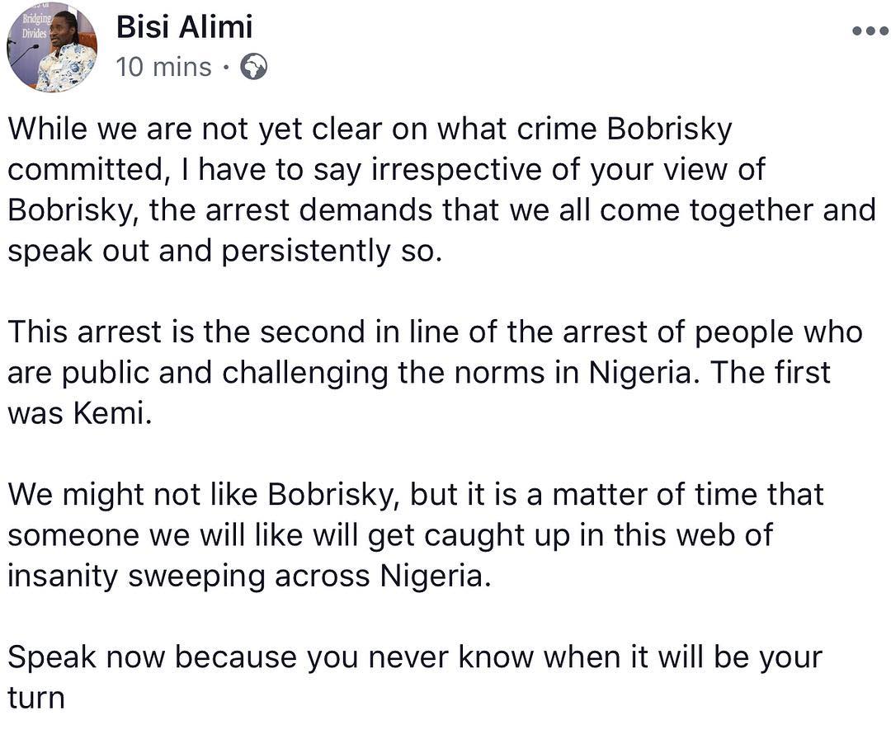Open the Bisi Alimi author name link
Image resolution: width=891 pixels, height=739 pixels.
pos(184,27)
